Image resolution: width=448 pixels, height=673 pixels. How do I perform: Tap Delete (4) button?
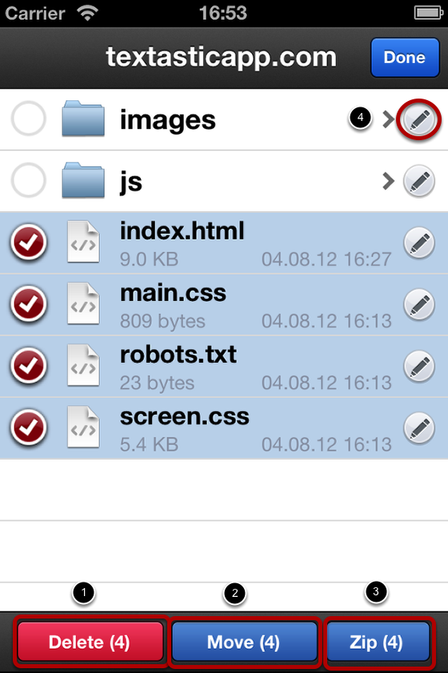(90, 642)
